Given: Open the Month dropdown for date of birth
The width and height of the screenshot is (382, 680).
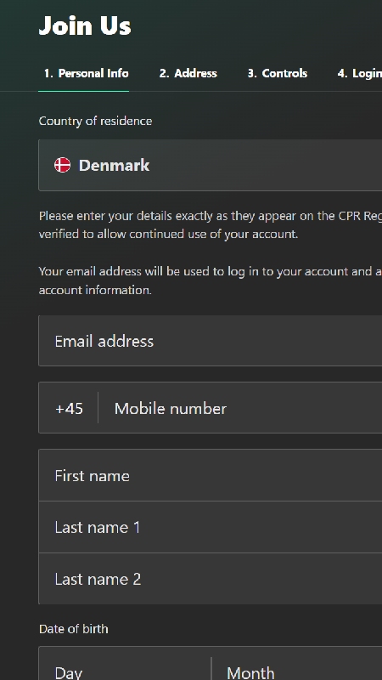Looking at the screenshot, I should pos(296,664).
